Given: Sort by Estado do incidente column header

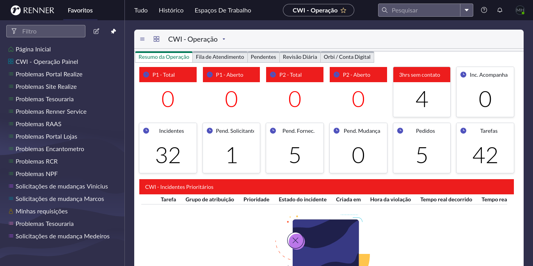Looking at the screenshot, I should pos(302,199).
